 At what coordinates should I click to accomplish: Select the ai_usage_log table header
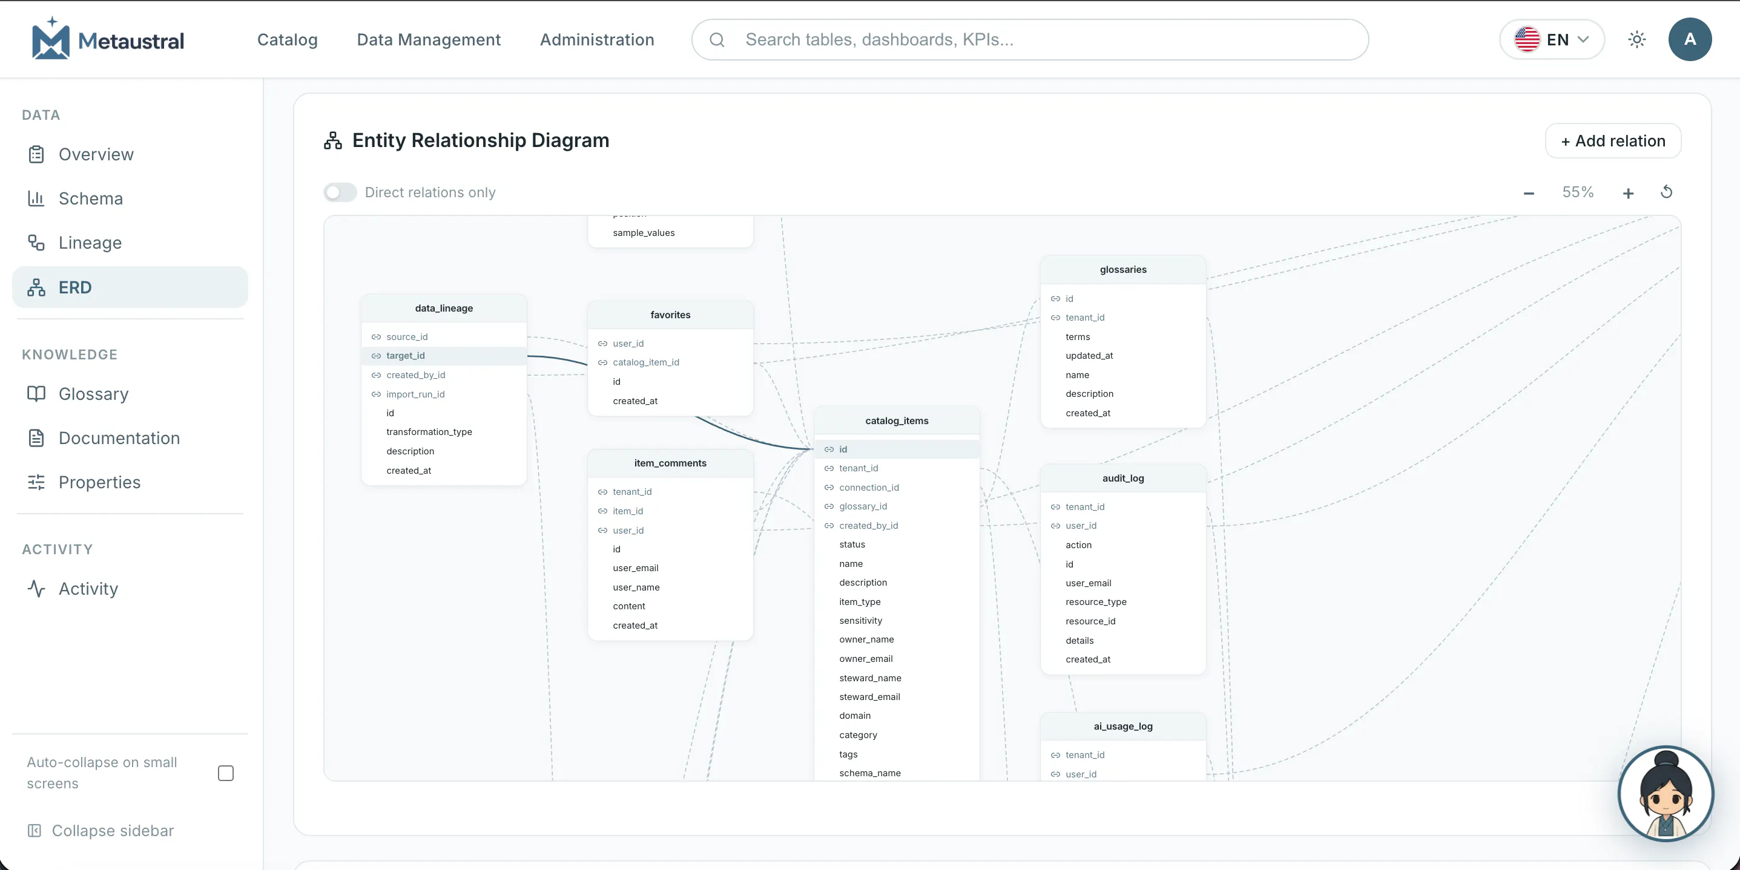point(1122,726)
